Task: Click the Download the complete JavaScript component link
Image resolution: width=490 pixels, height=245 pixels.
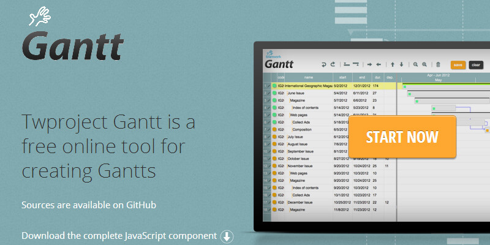Action: point(119,236)
